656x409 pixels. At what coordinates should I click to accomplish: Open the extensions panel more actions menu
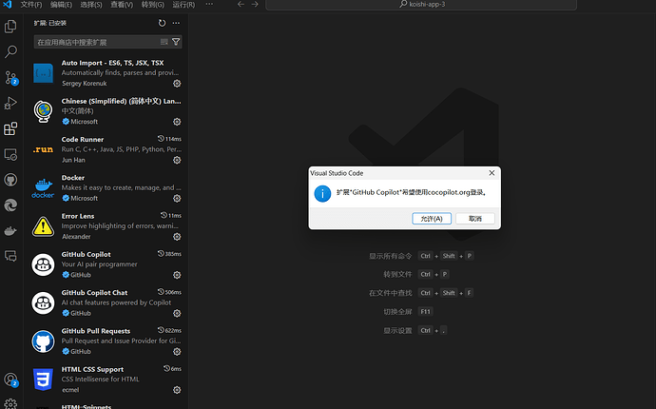(176, 23)
